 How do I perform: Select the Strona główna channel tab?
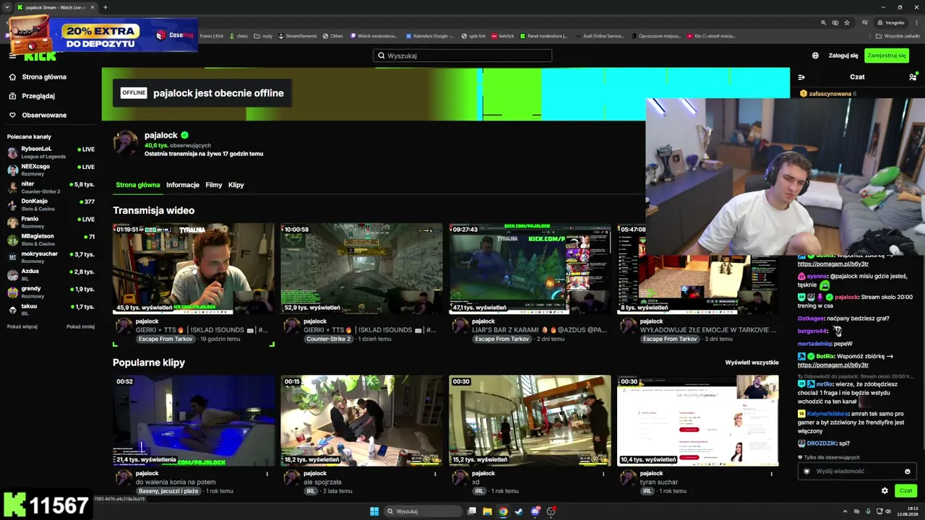click(138, 185)
